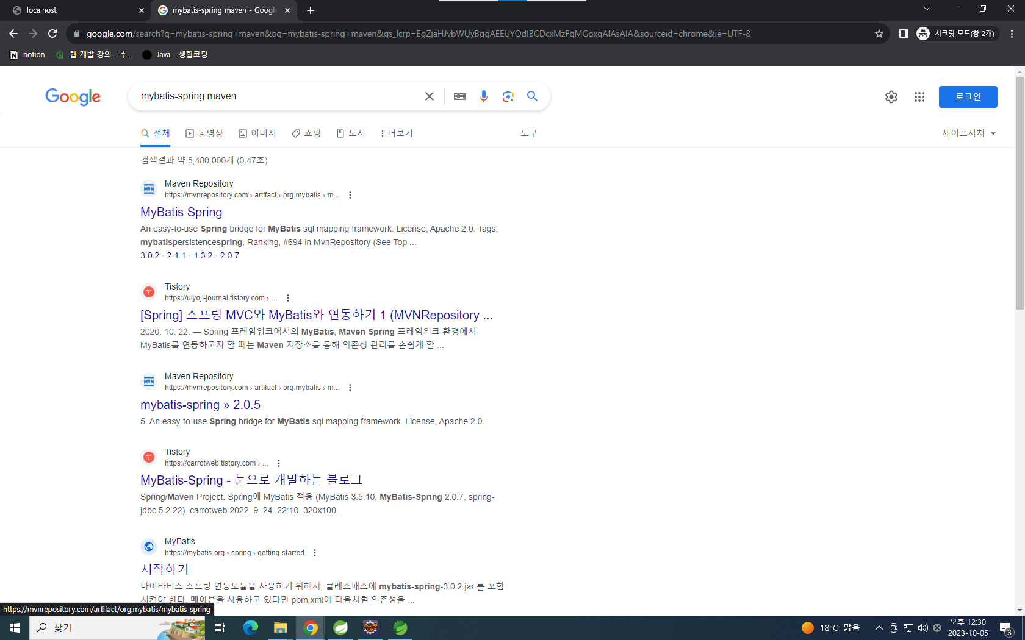This screenshot has width=1025, height=640.
Task: Click the Windows taskbar 찾기 search box
Action: click(117, 628)
